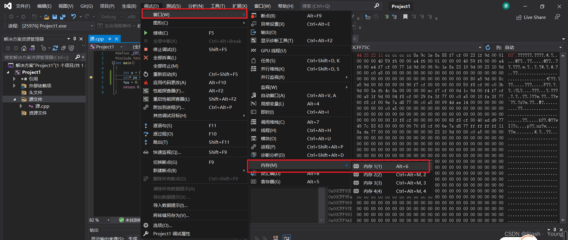Viewport: 568px width, 240px height.
Task: Click the search magnifier in Solution Explorer
Action: (x=78, y=57)
